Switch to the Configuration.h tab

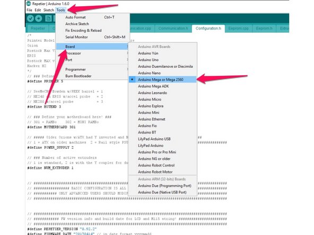[208, 29]
